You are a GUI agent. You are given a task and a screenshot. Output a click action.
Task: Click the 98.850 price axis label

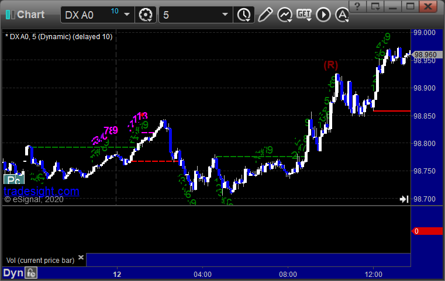[x=425, y=116]
